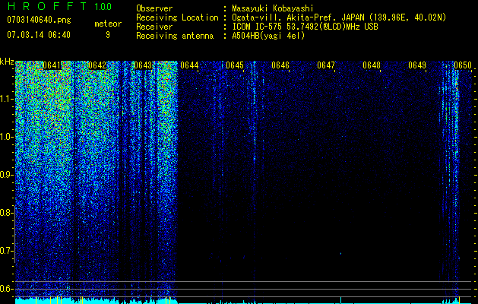Click the ICOM IC-575 receiver text

[x=305, y=27]
